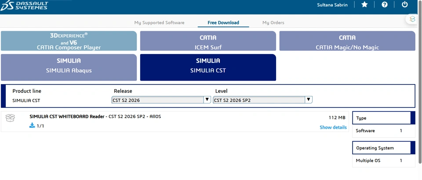Log out using the power icon
422x180 pixels.
pyautogui.click(x=404, y=4)
